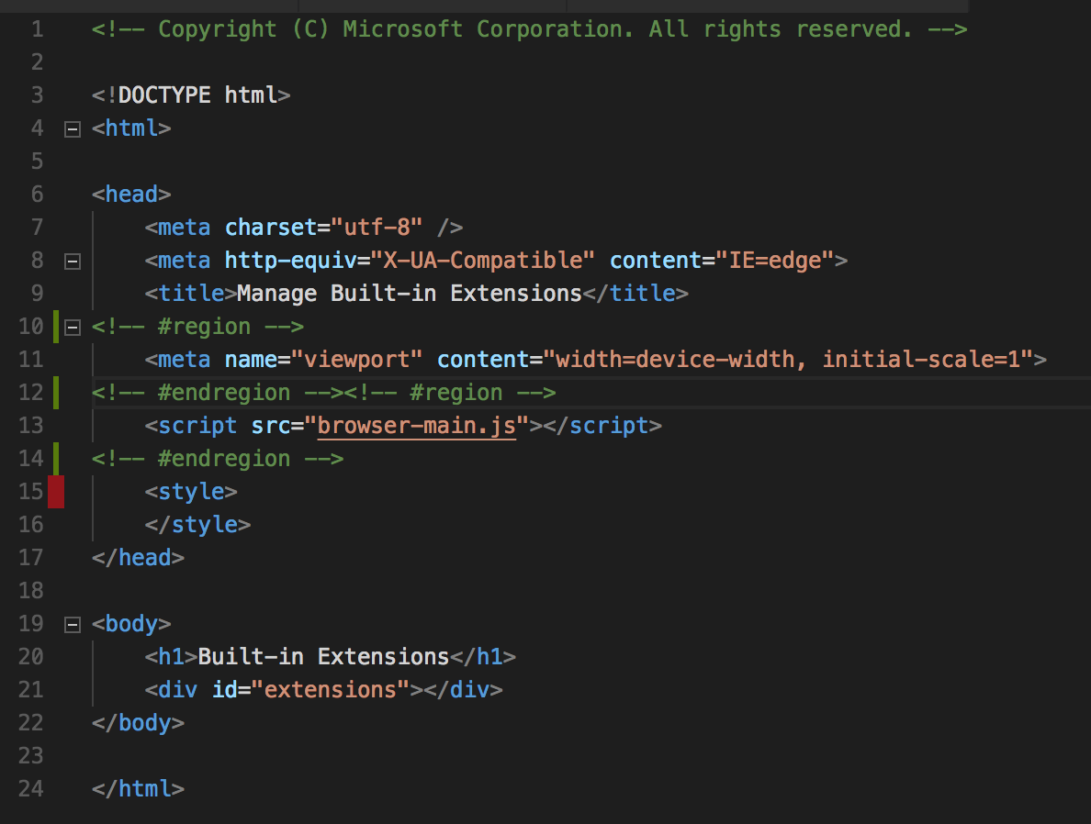Click the green change bar beside line 12
This screenshot has height=824, width=1091.
point(56,392)
